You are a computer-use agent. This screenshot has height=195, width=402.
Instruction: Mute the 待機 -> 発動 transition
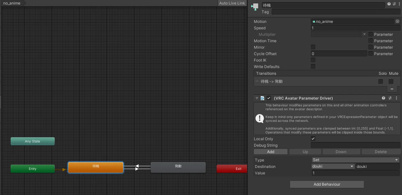tap(391, 81)
